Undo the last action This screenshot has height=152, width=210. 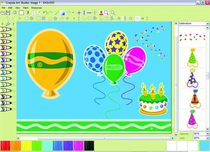(x=45, y=13)
